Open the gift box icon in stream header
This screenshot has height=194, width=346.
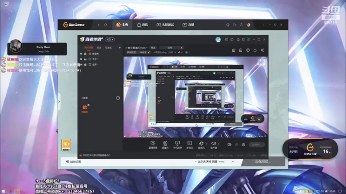tap(234, 50)
